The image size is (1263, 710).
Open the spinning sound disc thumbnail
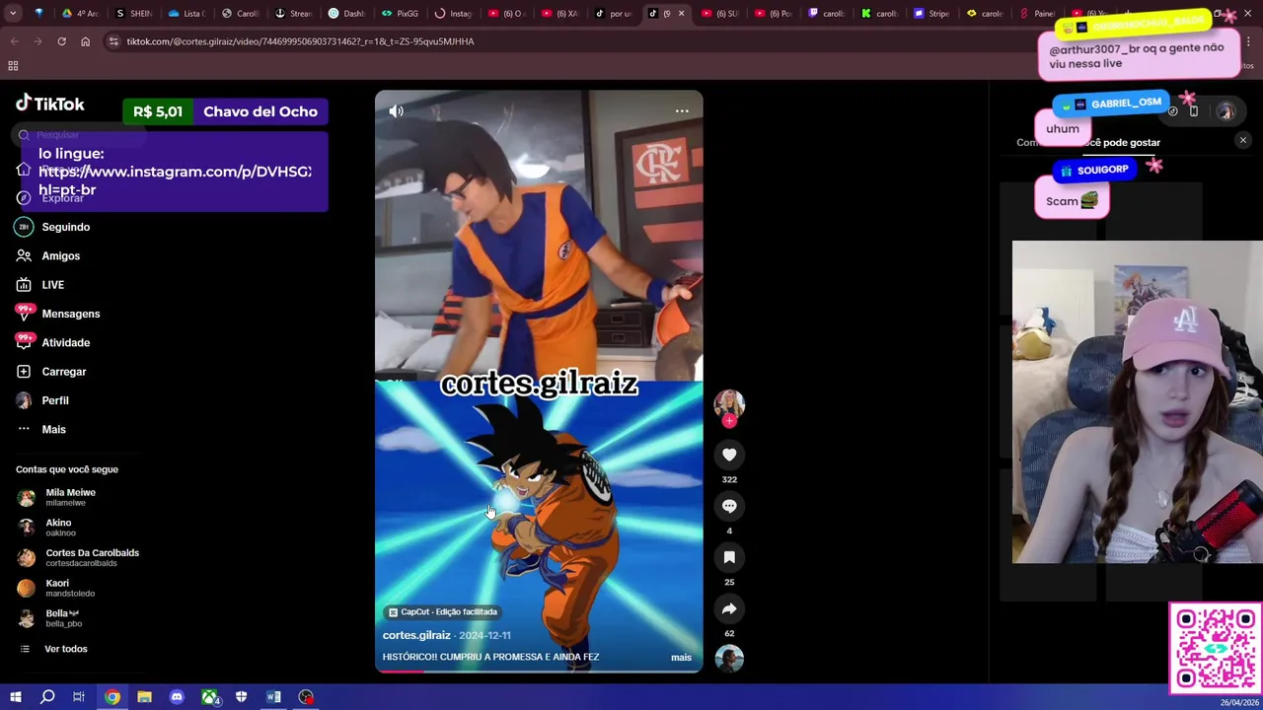[729, 659]
